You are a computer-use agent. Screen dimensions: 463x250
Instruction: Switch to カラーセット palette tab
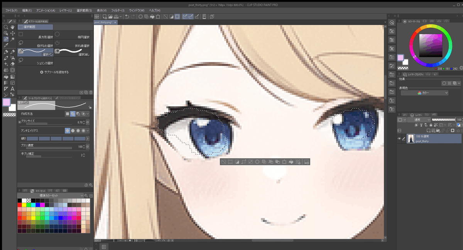coord(38,190)
